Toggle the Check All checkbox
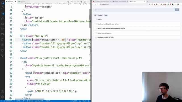182x102 pixels. click(x=96, y=20)
